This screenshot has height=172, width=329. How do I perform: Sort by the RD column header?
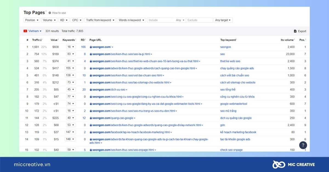point(83,40)
